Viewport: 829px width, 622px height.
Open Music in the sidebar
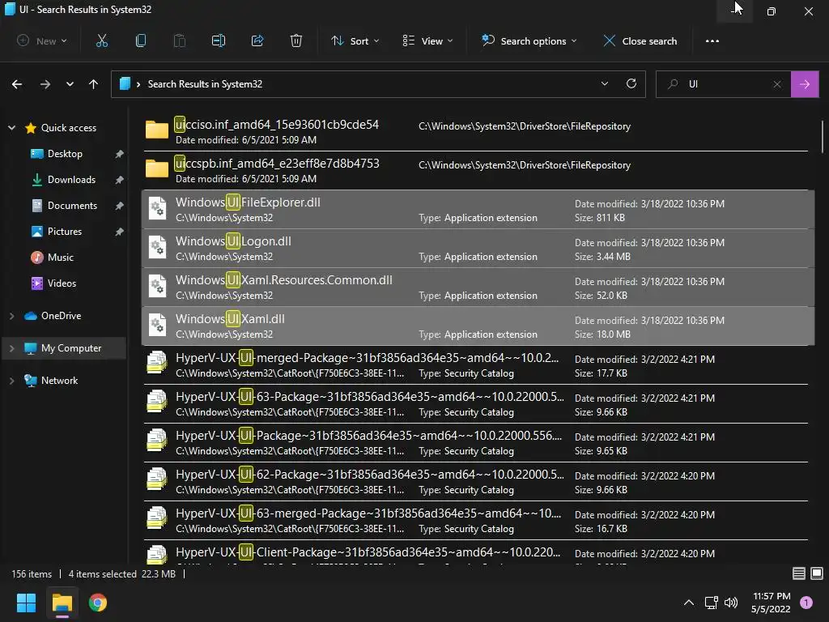[x=60, y=257]
